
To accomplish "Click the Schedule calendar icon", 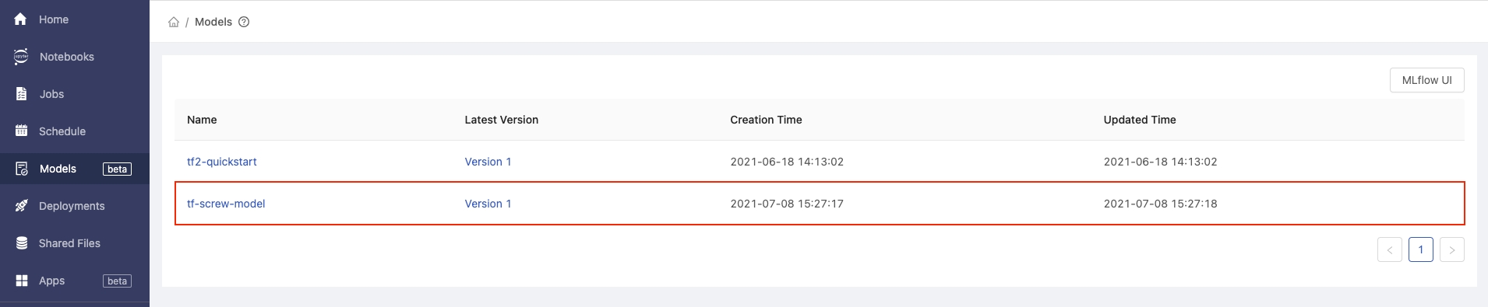I will 21,131.
